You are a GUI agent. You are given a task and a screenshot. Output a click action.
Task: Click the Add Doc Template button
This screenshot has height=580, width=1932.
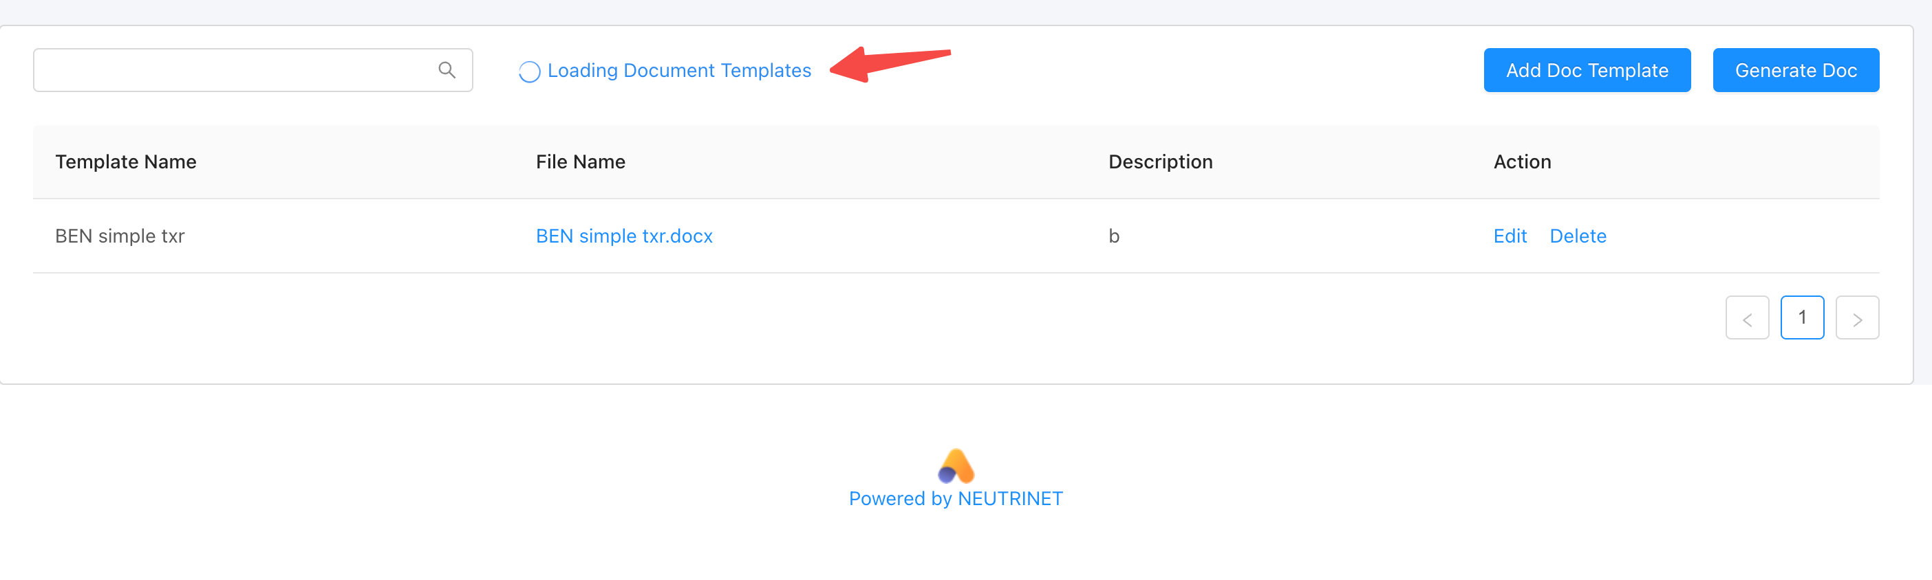click(x=1586, y=71)
